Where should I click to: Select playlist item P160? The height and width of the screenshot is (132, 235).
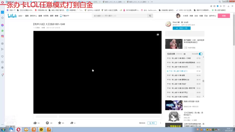pos(184,88)
